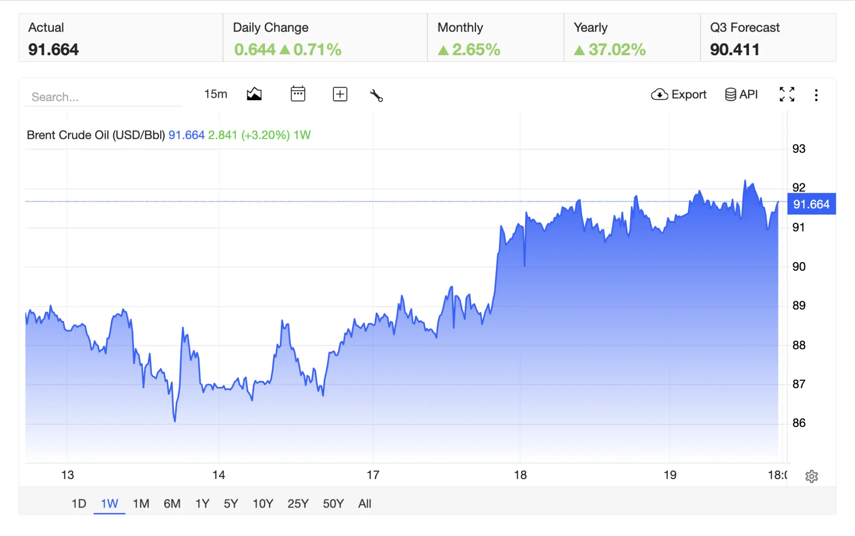
Task: Open the three-dot more options menu
Action: 816,95
